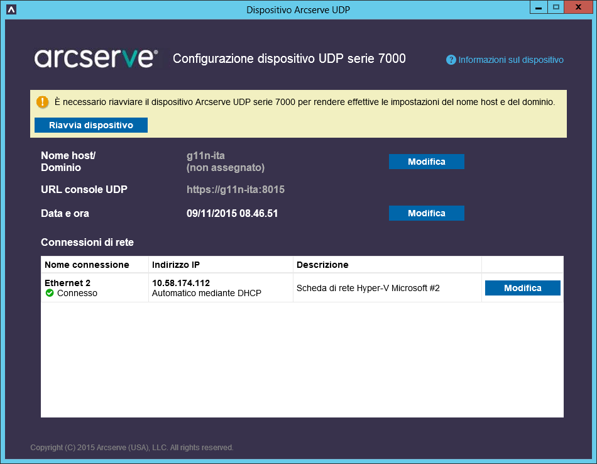Select the Ethernet 2 connection name
This screenshot has width=597, height=464.
[x=67, y=283]
